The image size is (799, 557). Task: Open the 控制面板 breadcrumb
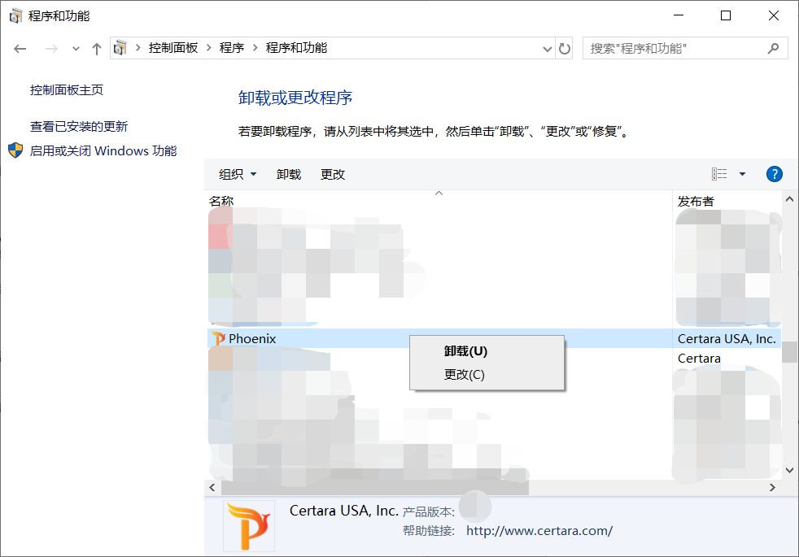pos(173,48)
